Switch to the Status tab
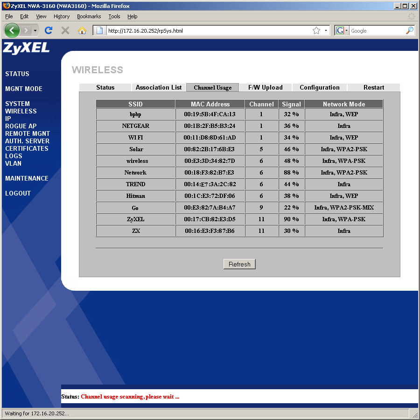This screenshot has height=420, width=420. click(105, 87)
